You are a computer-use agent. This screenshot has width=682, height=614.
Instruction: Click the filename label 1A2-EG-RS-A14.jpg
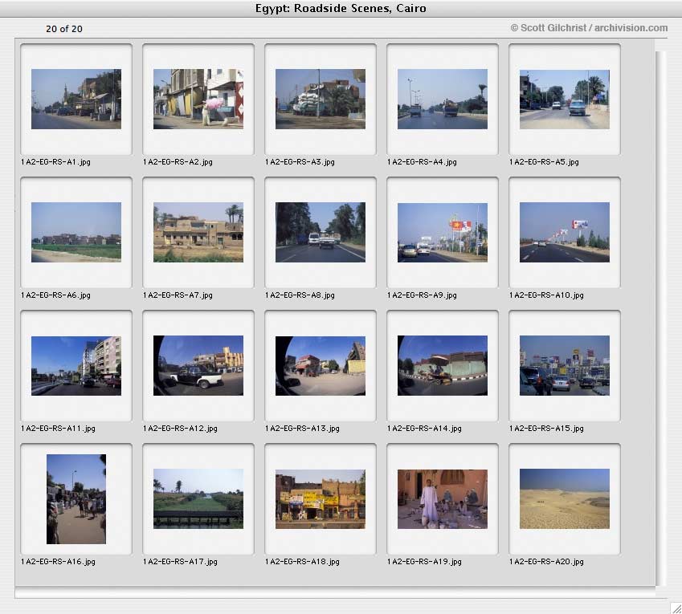(x=424, y=429)
